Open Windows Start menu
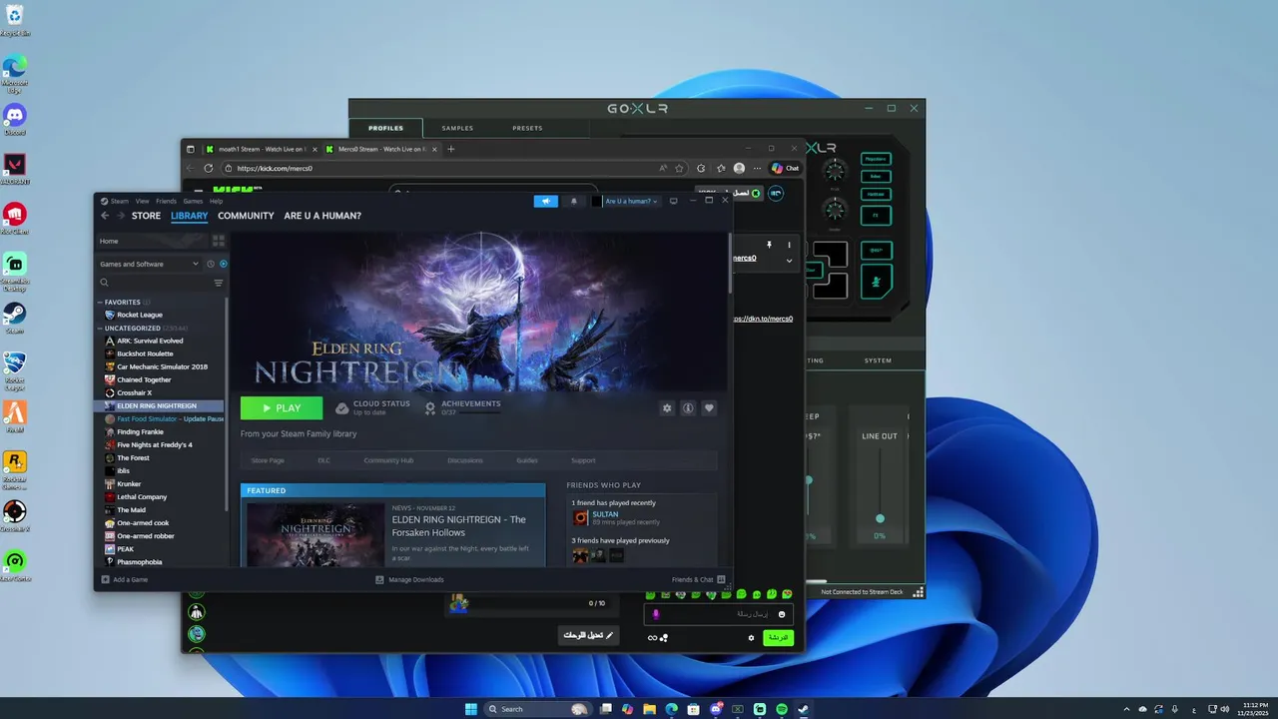The height and width of the screenshot is (719, 1278). click(x=470, y=709)
